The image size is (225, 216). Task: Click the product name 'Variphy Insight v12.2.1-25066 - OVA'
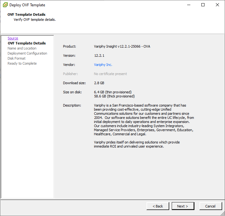[x=122, y=46]
